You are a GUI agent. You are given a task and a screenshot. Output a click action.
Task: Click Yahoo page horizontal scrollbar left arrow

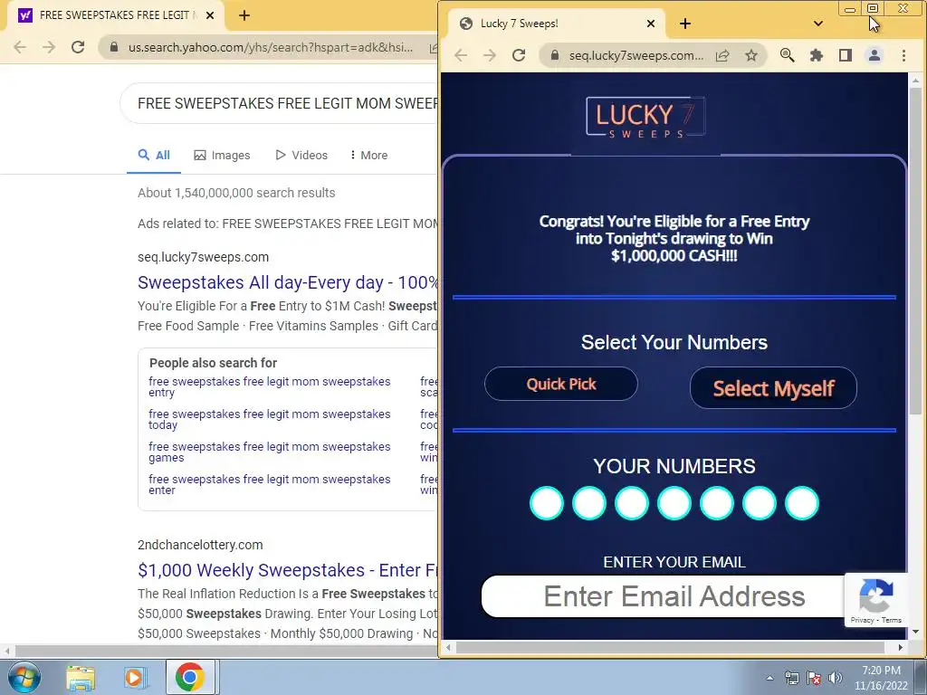tap(7, 651)
